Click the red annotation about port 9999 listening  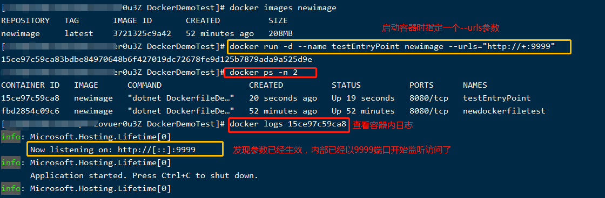pyautogui.click(x=342, y=150)
